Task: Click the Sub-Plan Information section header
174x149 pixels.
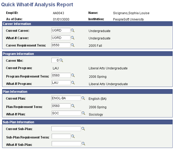Action: click(x=87, y=122)
